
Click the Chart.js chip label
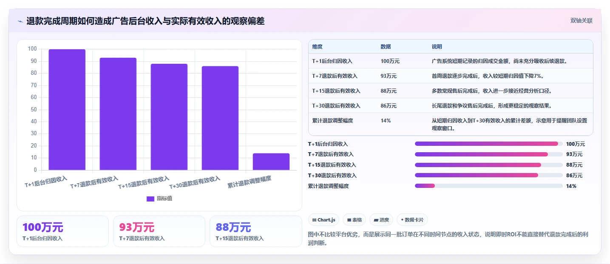[x=326, y=220]
